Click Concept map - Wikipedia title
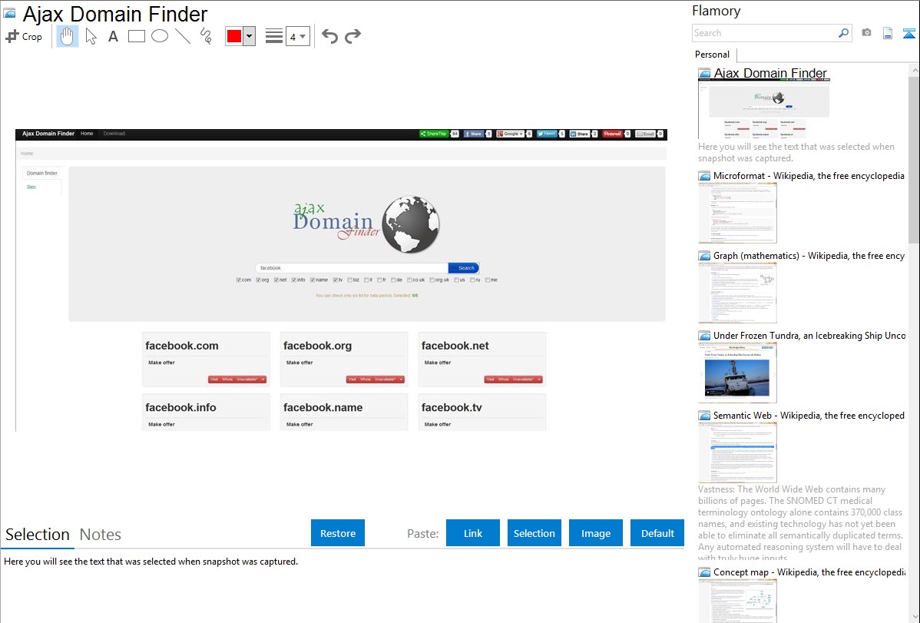This screenshot has width=920, height=623. (809, 572)
